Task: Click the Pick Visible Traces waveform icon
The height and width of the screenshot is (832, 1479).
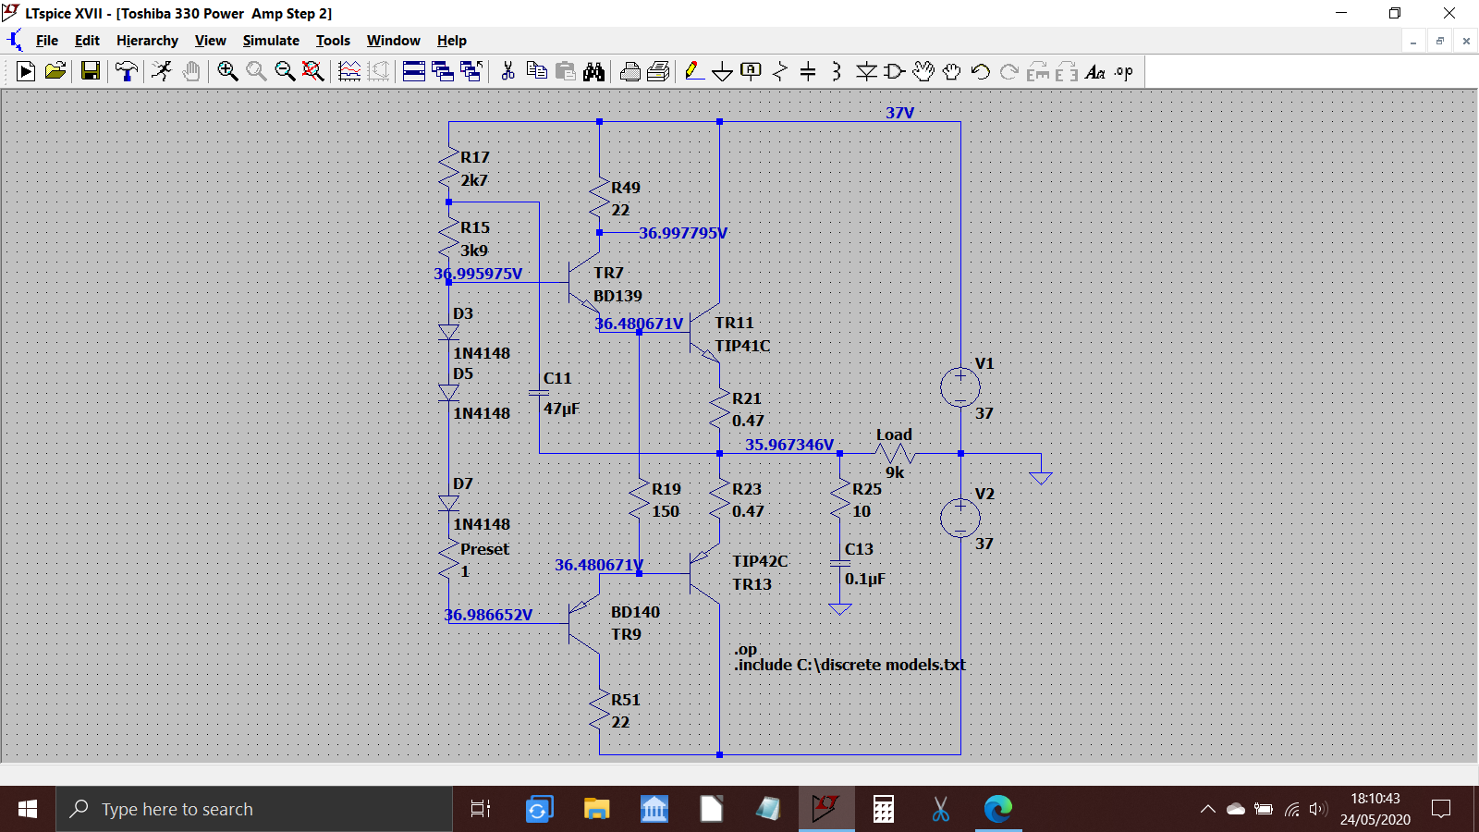Action: click(x=349, y=71)
